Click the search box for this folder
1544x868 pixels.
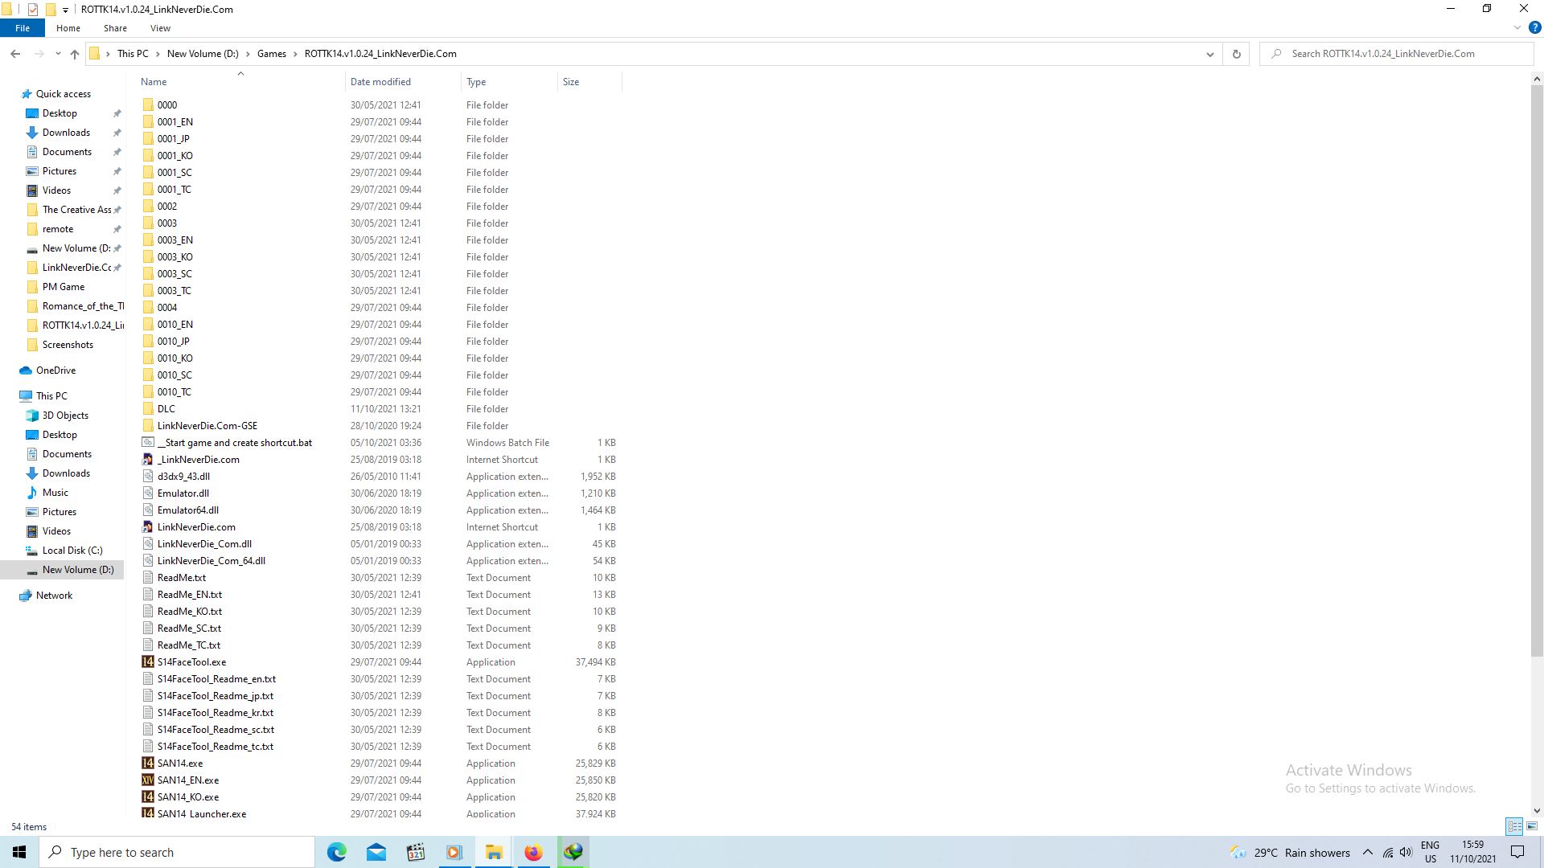1399,54
